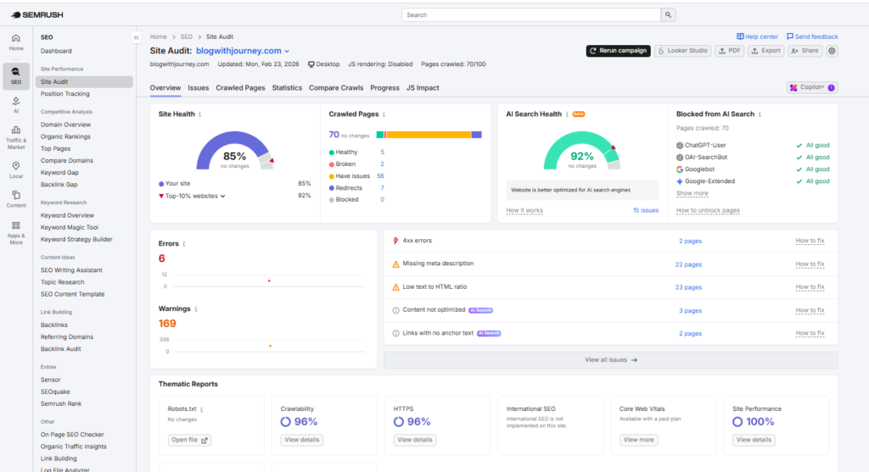869x472 pixels.
Task: Click the AI Search Health info icon
Action: [x=567, y=114]
